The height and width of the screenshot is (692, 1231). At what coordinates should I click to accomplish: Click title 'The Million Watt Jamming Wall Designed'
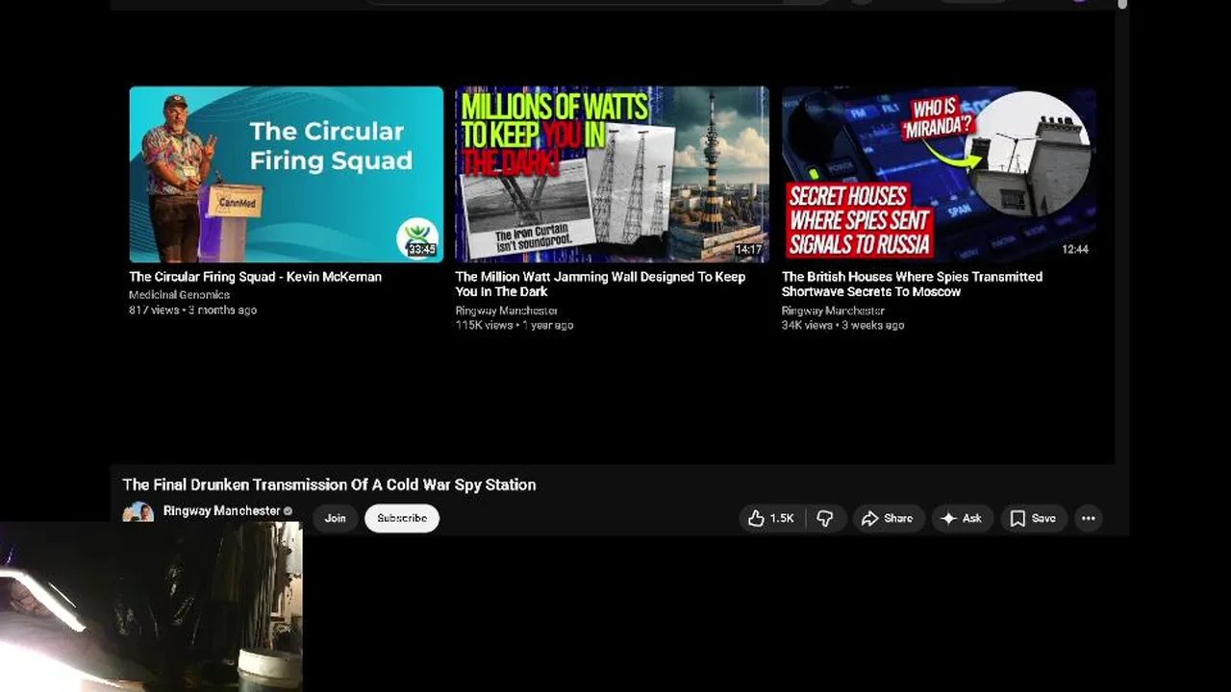(600, 284)
